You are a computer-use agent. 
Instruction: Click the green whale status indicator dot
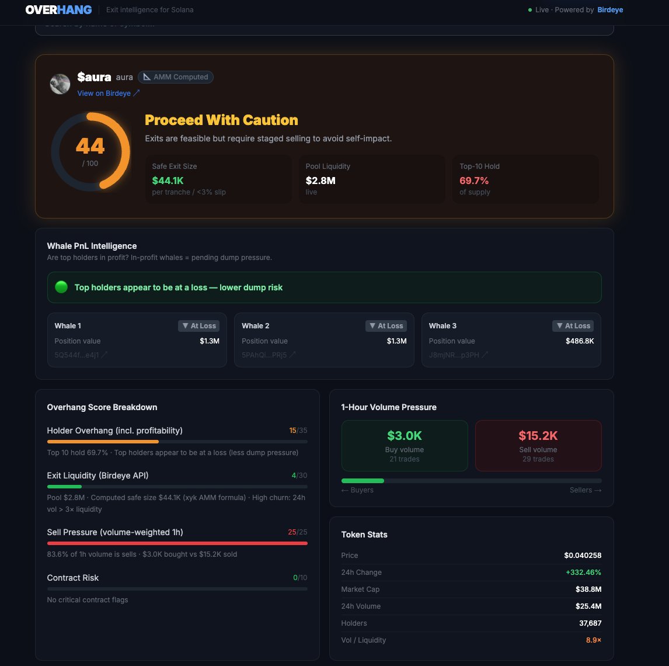click(61, 287)
